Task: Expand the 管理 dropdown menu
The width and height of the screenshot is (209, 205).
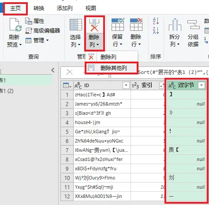Action: click(47, 40)
